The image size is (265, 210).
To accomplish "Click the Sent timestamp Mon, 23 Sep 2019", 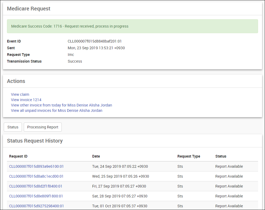I will 96,48.
